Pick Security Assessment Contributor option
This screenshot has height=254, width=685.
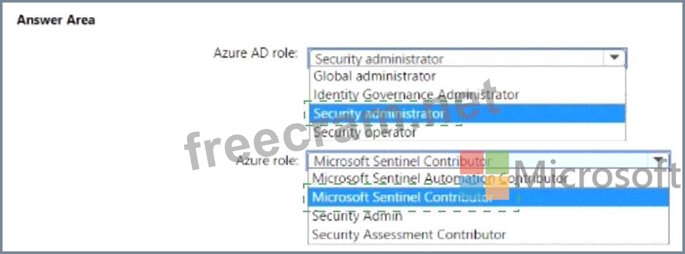click(408, 234)
